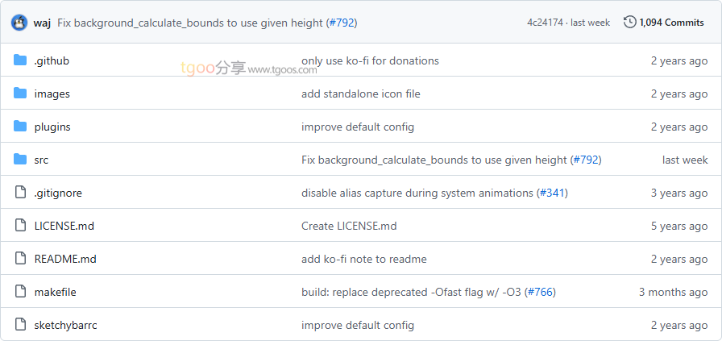Open the waj author profile link

(x=42, y=23)
